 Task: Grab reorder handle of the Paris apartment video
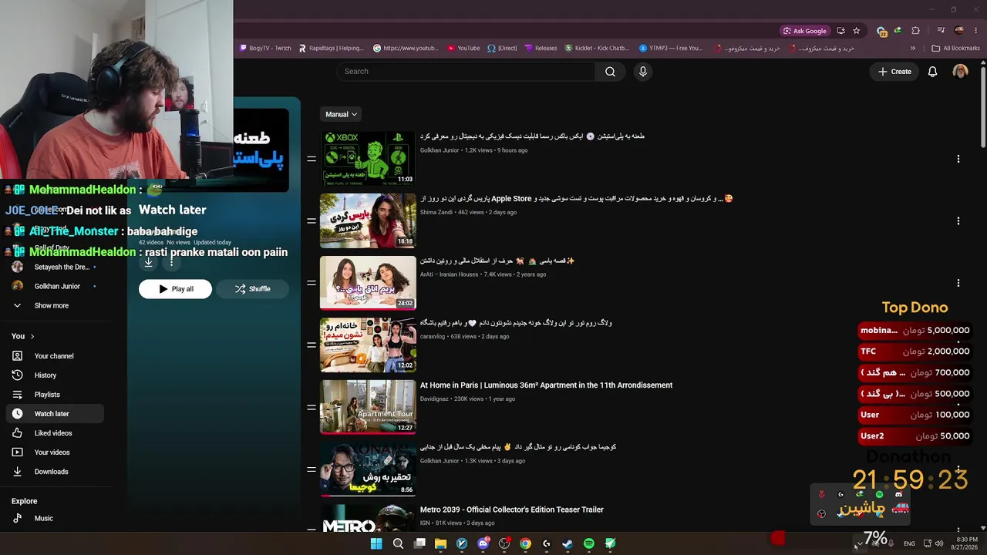(312, 407)
